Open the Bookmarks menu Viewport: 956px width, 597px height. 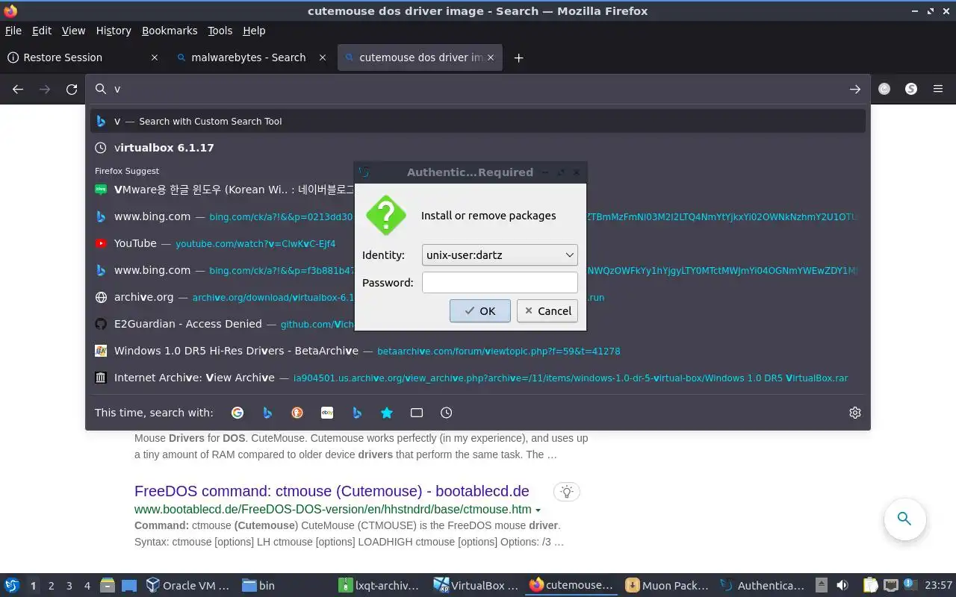170,31
